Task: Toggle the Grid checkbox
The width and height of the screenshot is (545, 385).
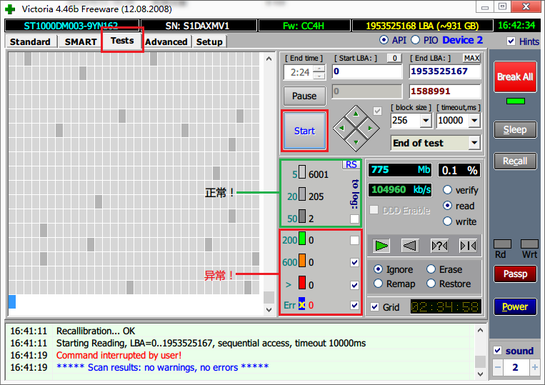Action: (x=375, y=307)
